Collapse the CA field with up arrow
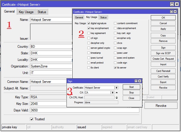Screen dimensions: 181x132 [x=117, y=93]
